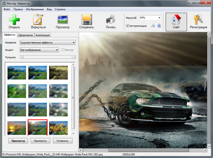213x158 pixels.
Task: Click the Печать printer icon
Action: coord(111,19)
